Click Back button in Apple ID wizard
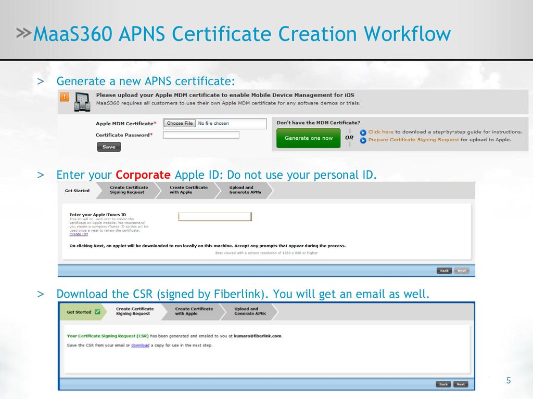533x399 pixels. [445, 271]
